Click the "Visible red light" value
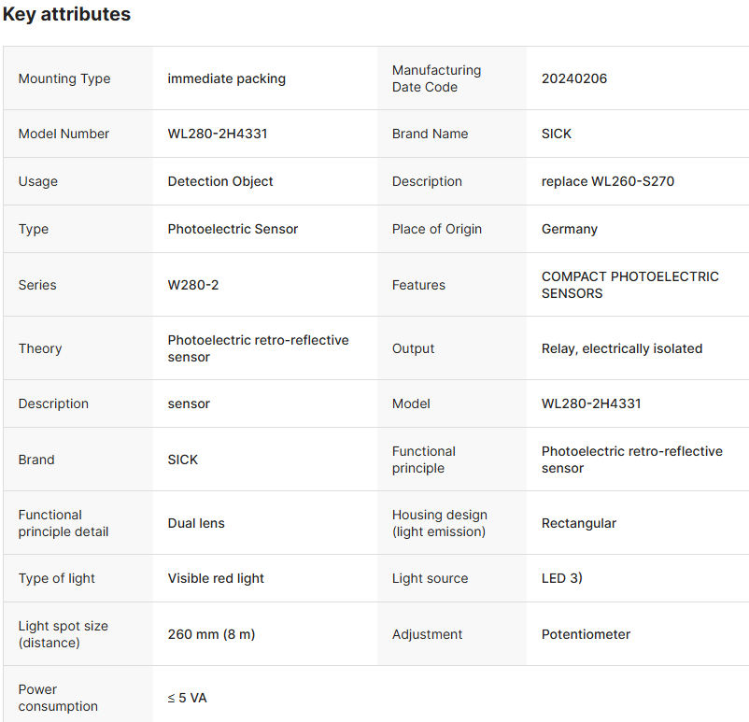 [x=216, y=578]
